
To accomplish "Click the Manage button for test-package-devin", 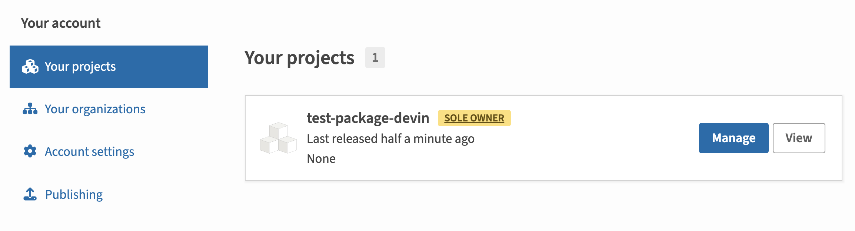I will pyautogui.click(x=733, y=138).
